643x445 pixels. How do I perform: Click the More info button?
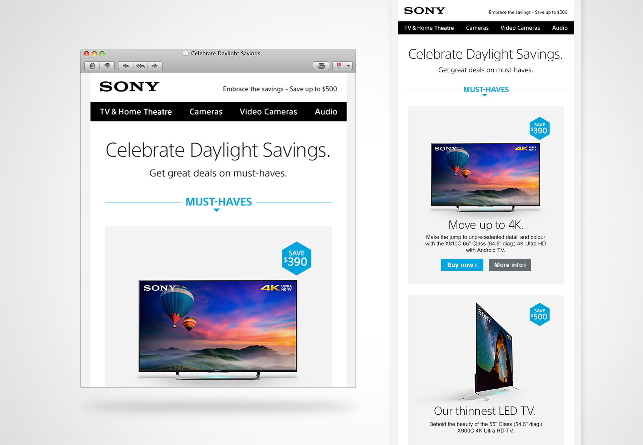[x=510, y=265]
